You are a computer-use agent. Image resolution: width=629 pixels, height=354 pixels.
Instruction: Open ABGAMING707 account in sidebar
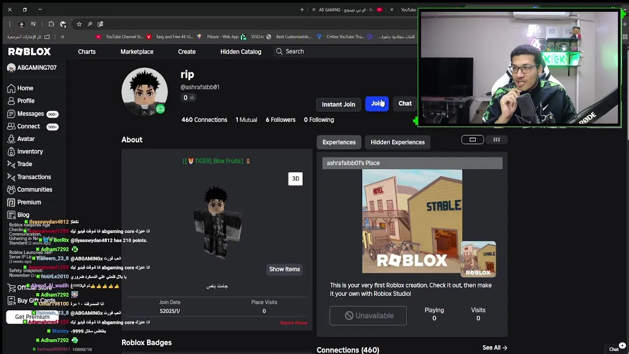[x=32, y=68]
